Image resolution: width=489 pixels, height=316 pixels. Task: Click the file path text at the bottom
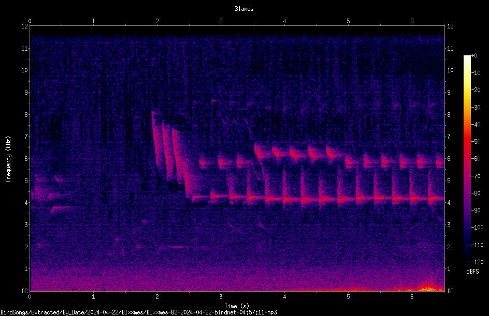138,312
